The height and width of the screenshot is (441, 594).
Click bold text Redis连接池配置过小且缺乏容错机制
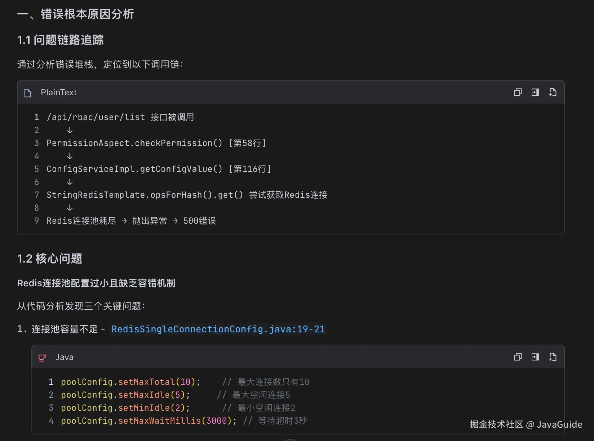click(96, 283)
